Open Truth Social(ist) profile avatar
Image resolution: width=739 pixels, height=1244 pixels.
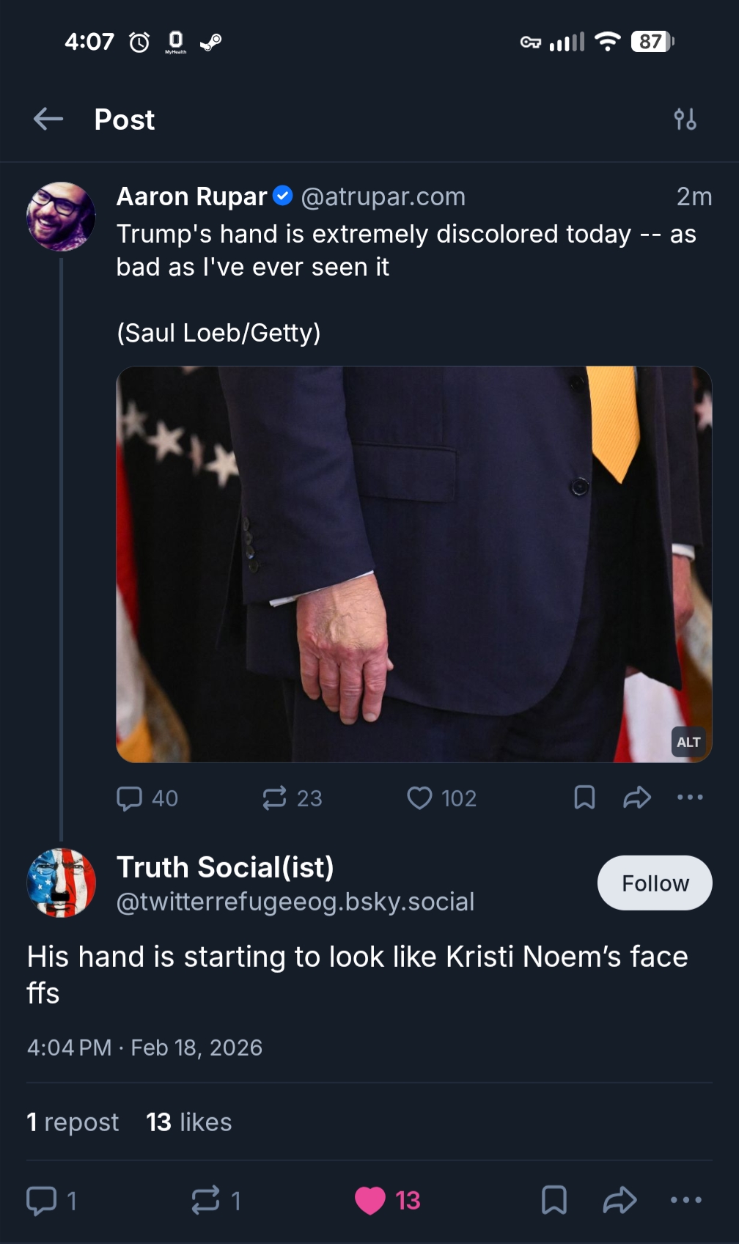(61, 883)
